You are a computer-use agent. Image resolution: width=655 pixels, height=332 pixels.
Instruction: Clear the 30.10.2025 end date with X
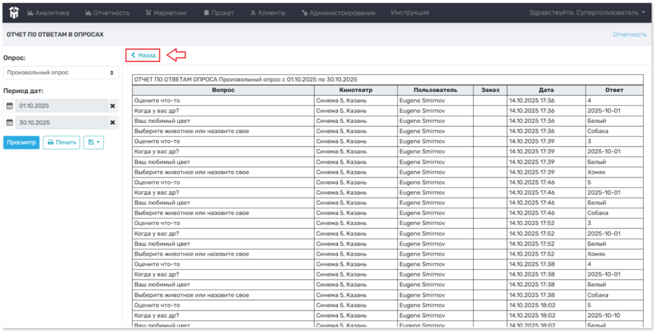click(112, 123)
